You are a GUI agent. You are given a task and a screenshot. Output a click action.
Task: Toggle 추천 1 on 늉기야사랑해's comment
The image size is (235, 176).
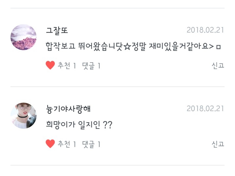click(x=67, y=144)
